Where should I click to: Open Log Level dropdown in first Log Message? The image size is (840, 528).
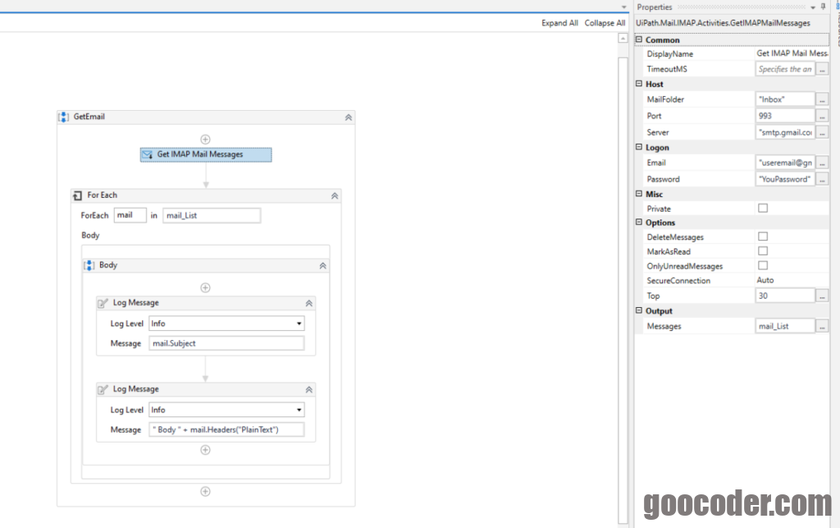[299, 324]
